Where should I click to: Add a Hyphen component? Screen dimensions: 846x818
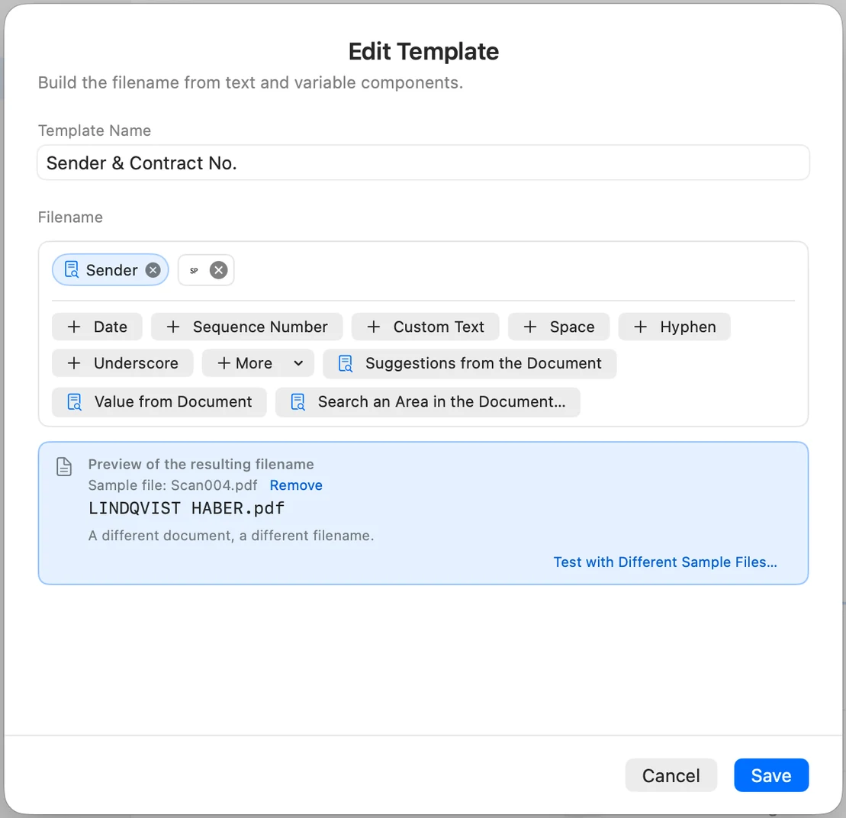pyautogui.click(x=674, y=327)
